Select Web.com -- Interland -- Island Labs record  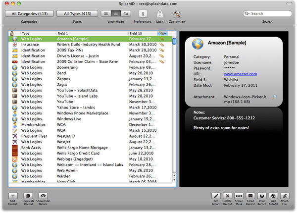[91, 164]
